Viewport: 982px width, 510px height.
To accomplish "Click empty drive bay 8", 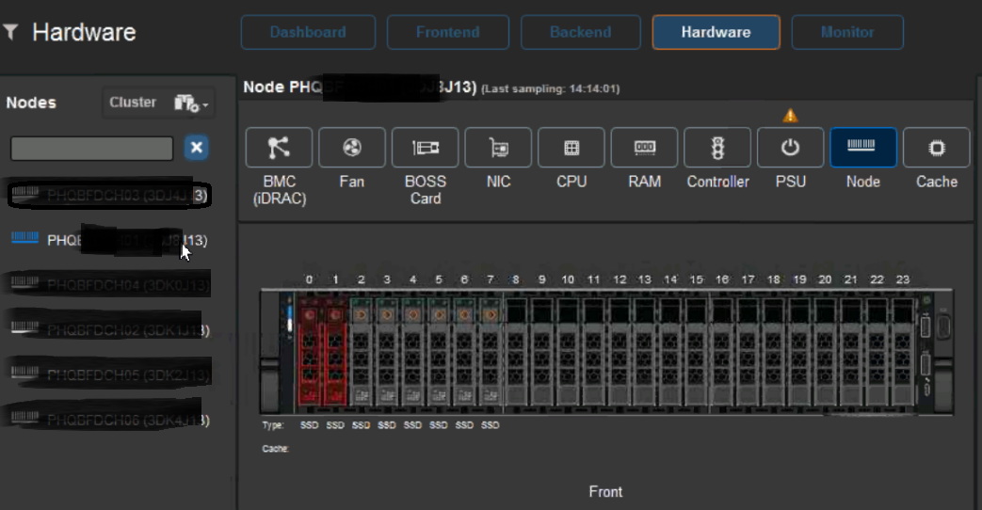I will pos(515,352).
